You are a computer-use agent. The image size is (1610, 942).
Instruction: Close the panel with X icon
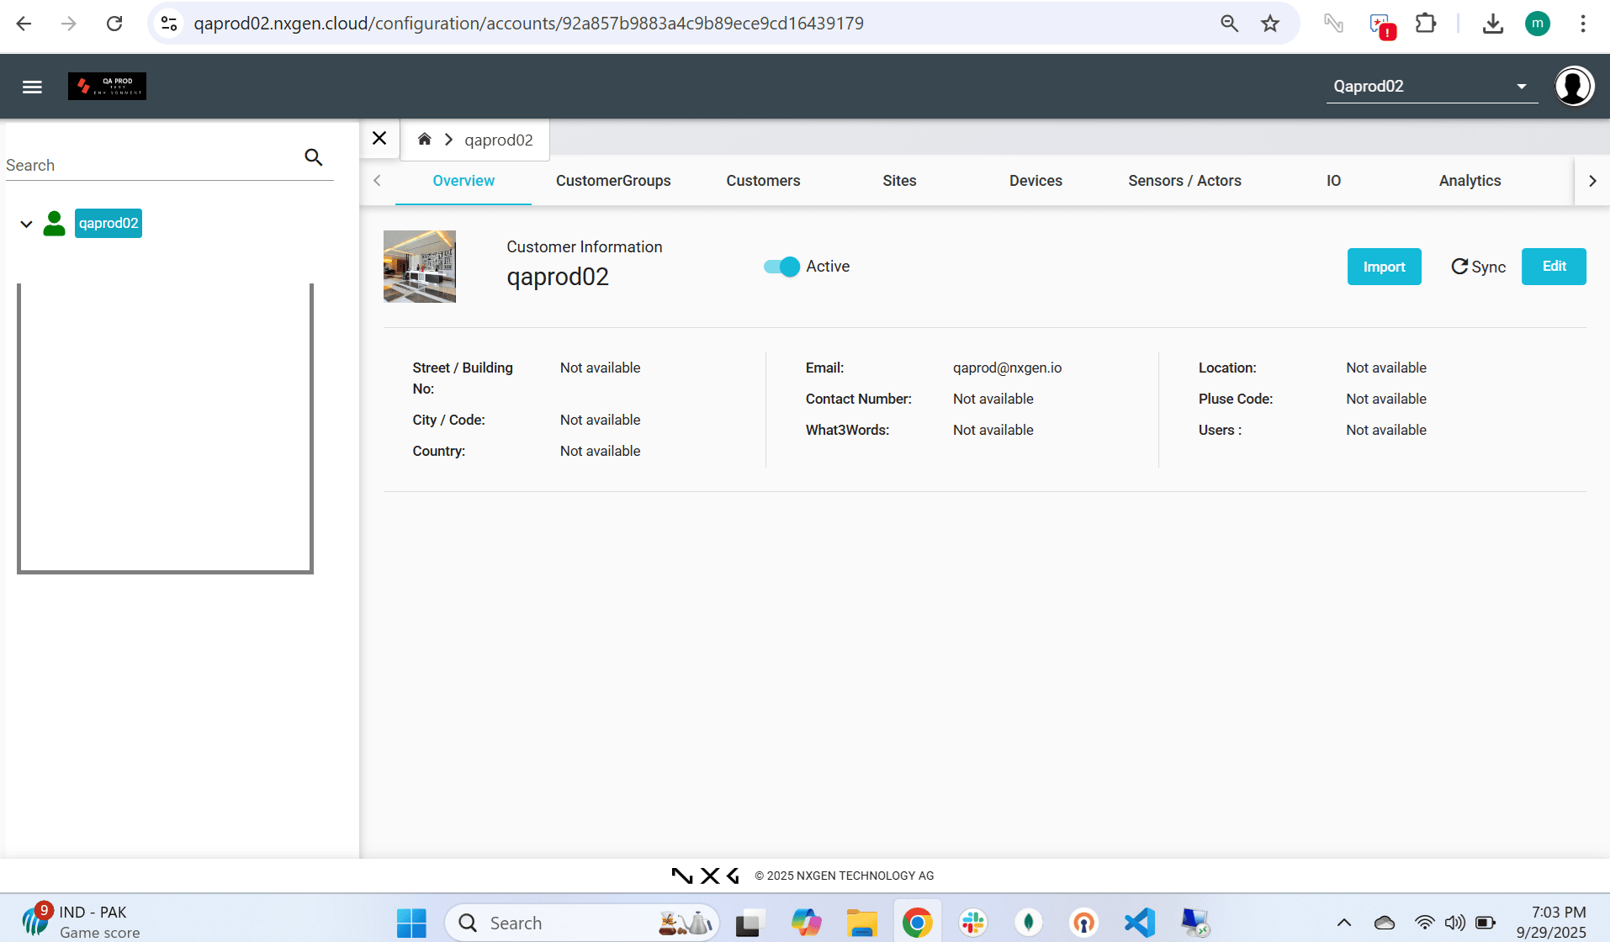[x=379, y=138]
